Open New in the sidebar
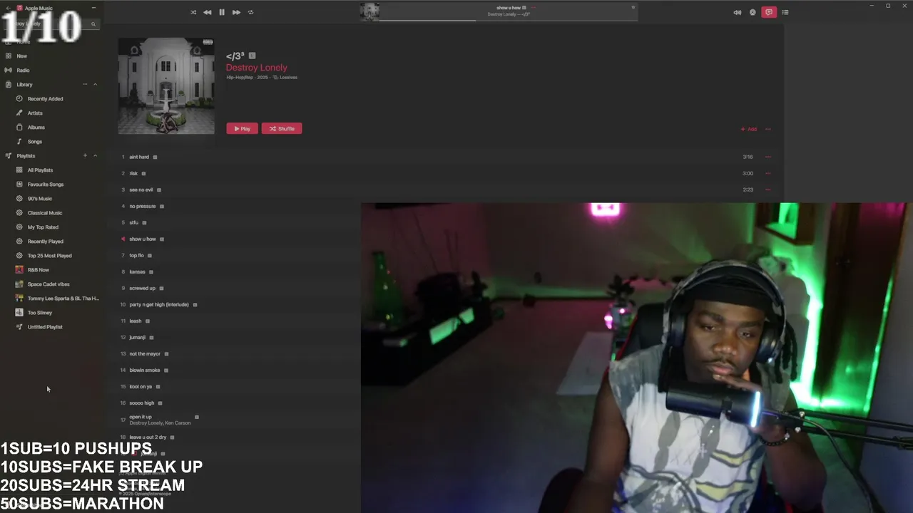 [x=21, y=56]
